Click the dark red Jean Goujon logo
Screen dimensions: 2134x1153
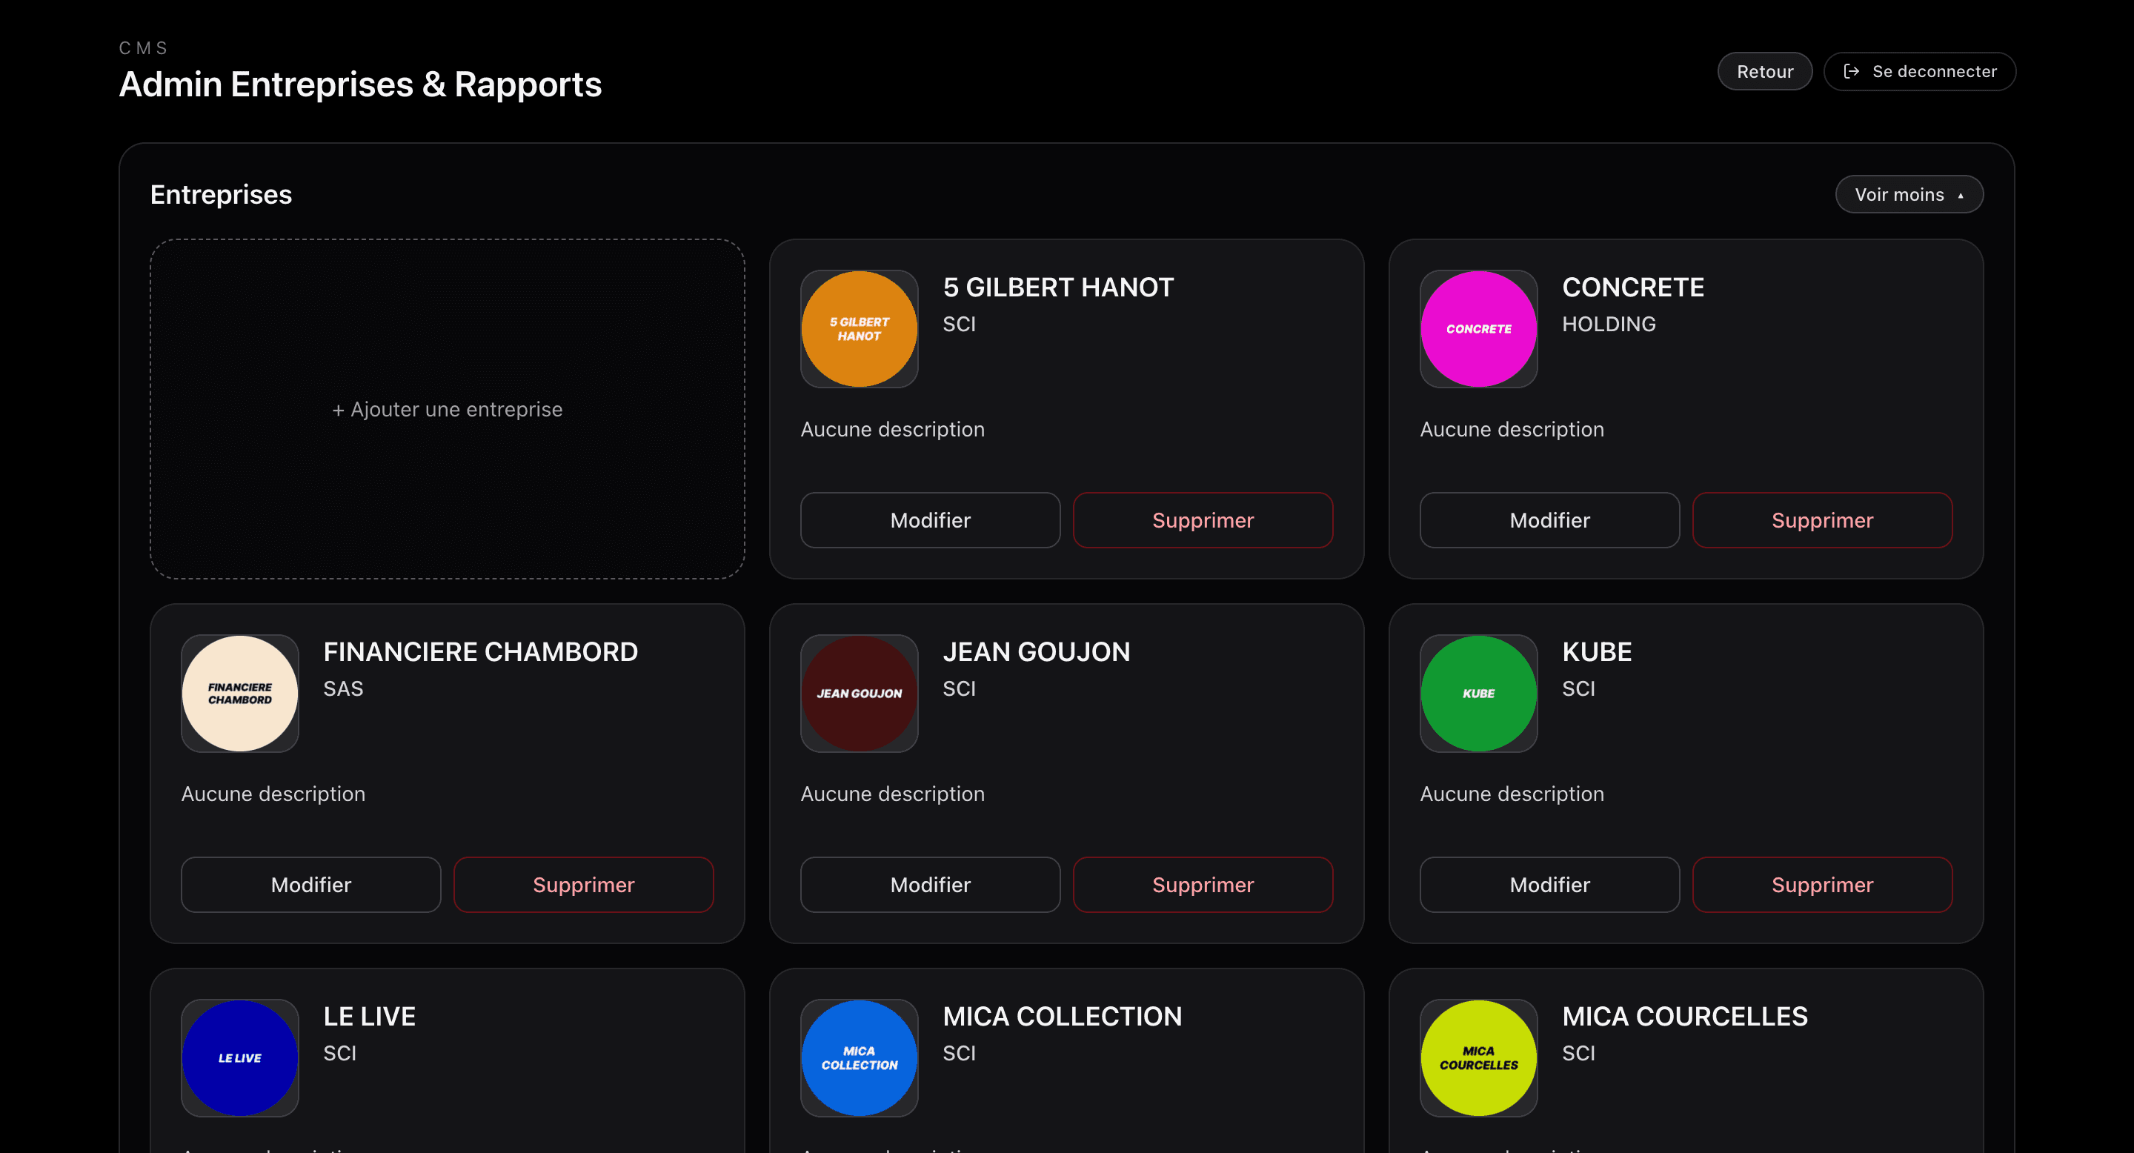coord(859,694)
